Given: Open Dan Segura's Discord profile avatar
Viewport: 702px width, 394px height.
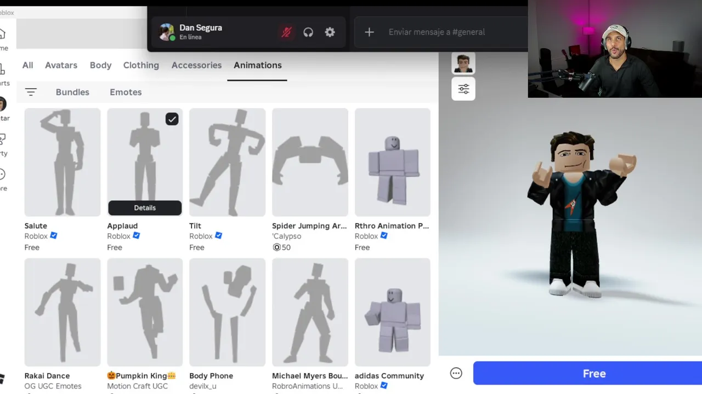Looking at the screenshot, I should tap(166, 32).
